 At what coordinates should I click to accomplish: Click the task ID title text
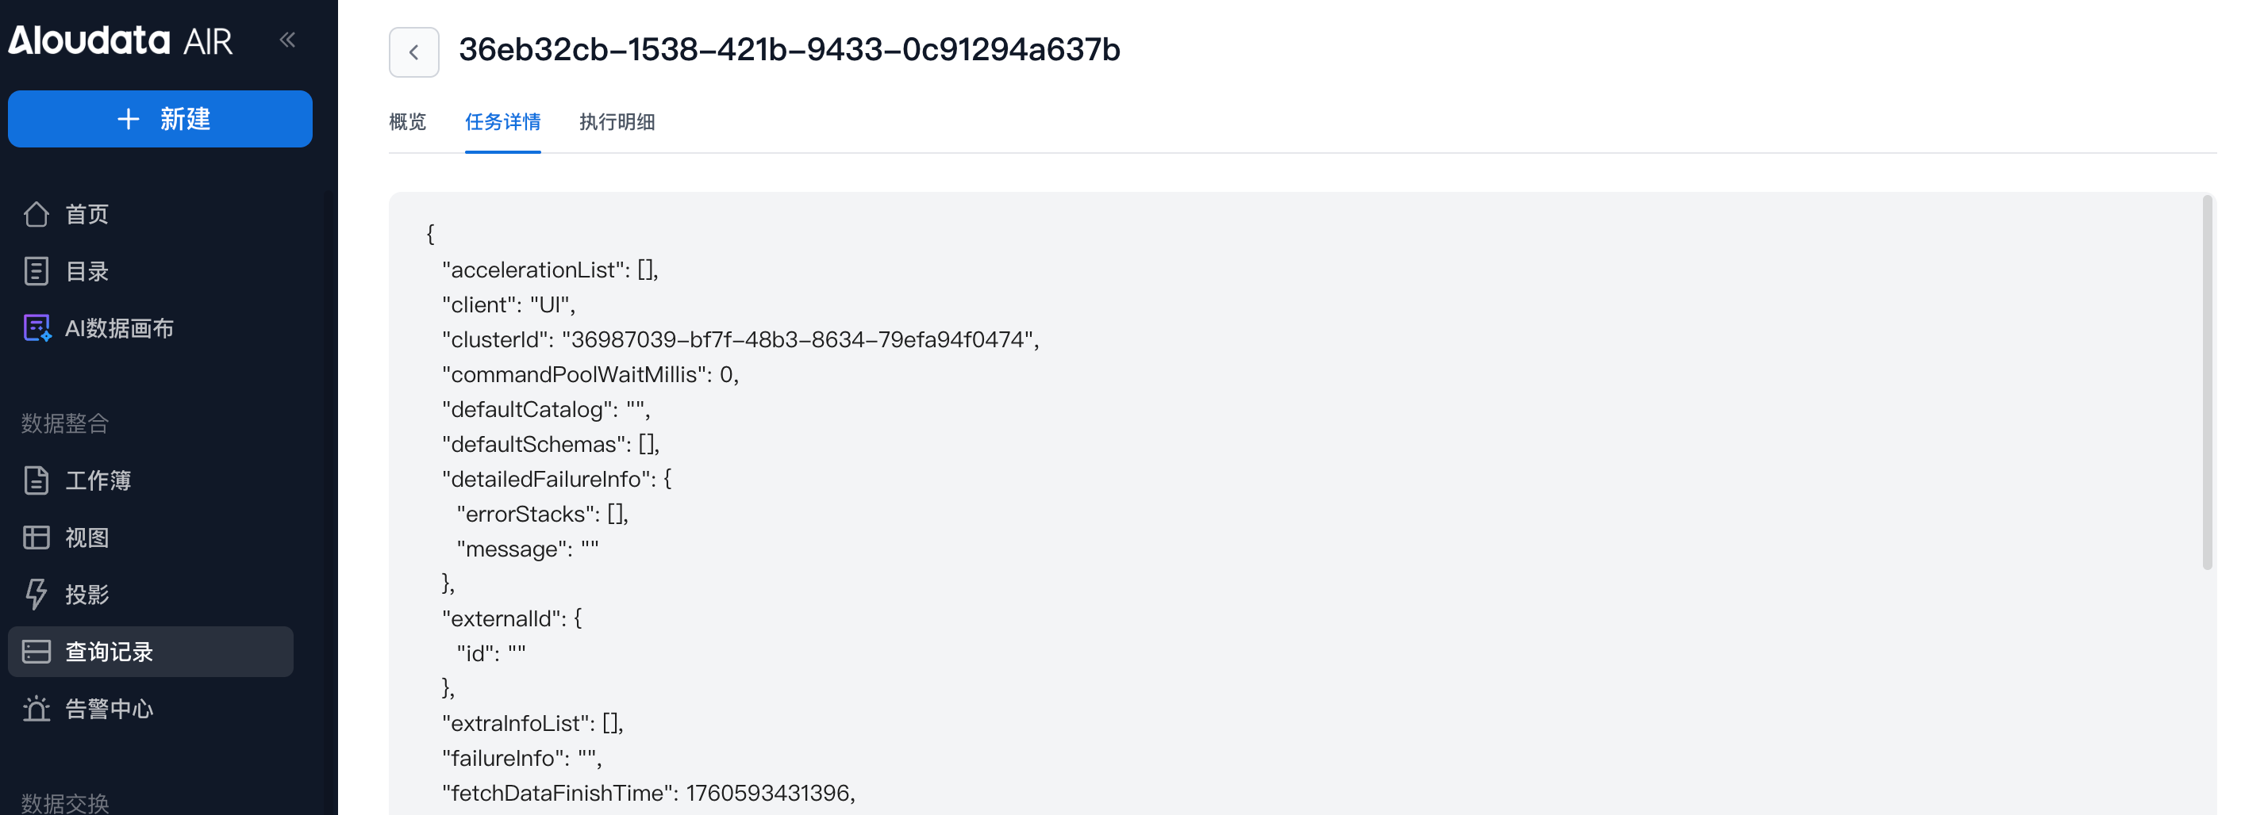tap(789, 50)
